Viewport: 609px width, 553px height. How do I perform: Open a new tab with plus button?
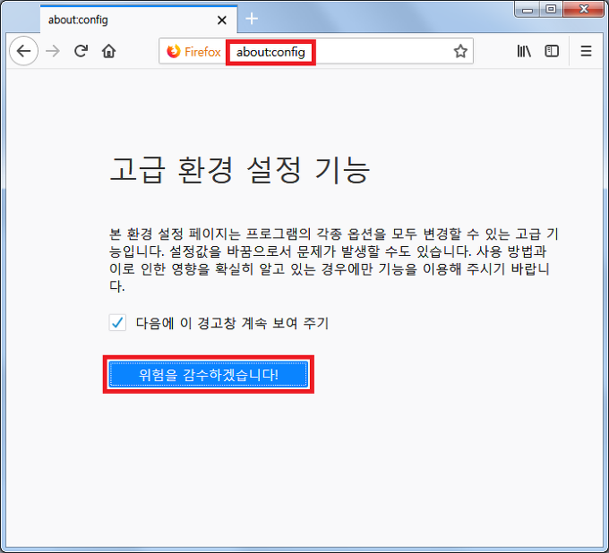point(252,18)
